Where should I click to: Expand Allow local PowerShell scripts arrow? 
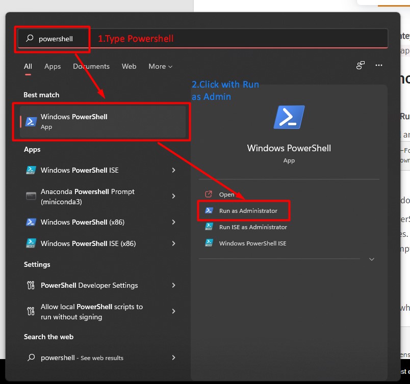[x=173, y=311]
